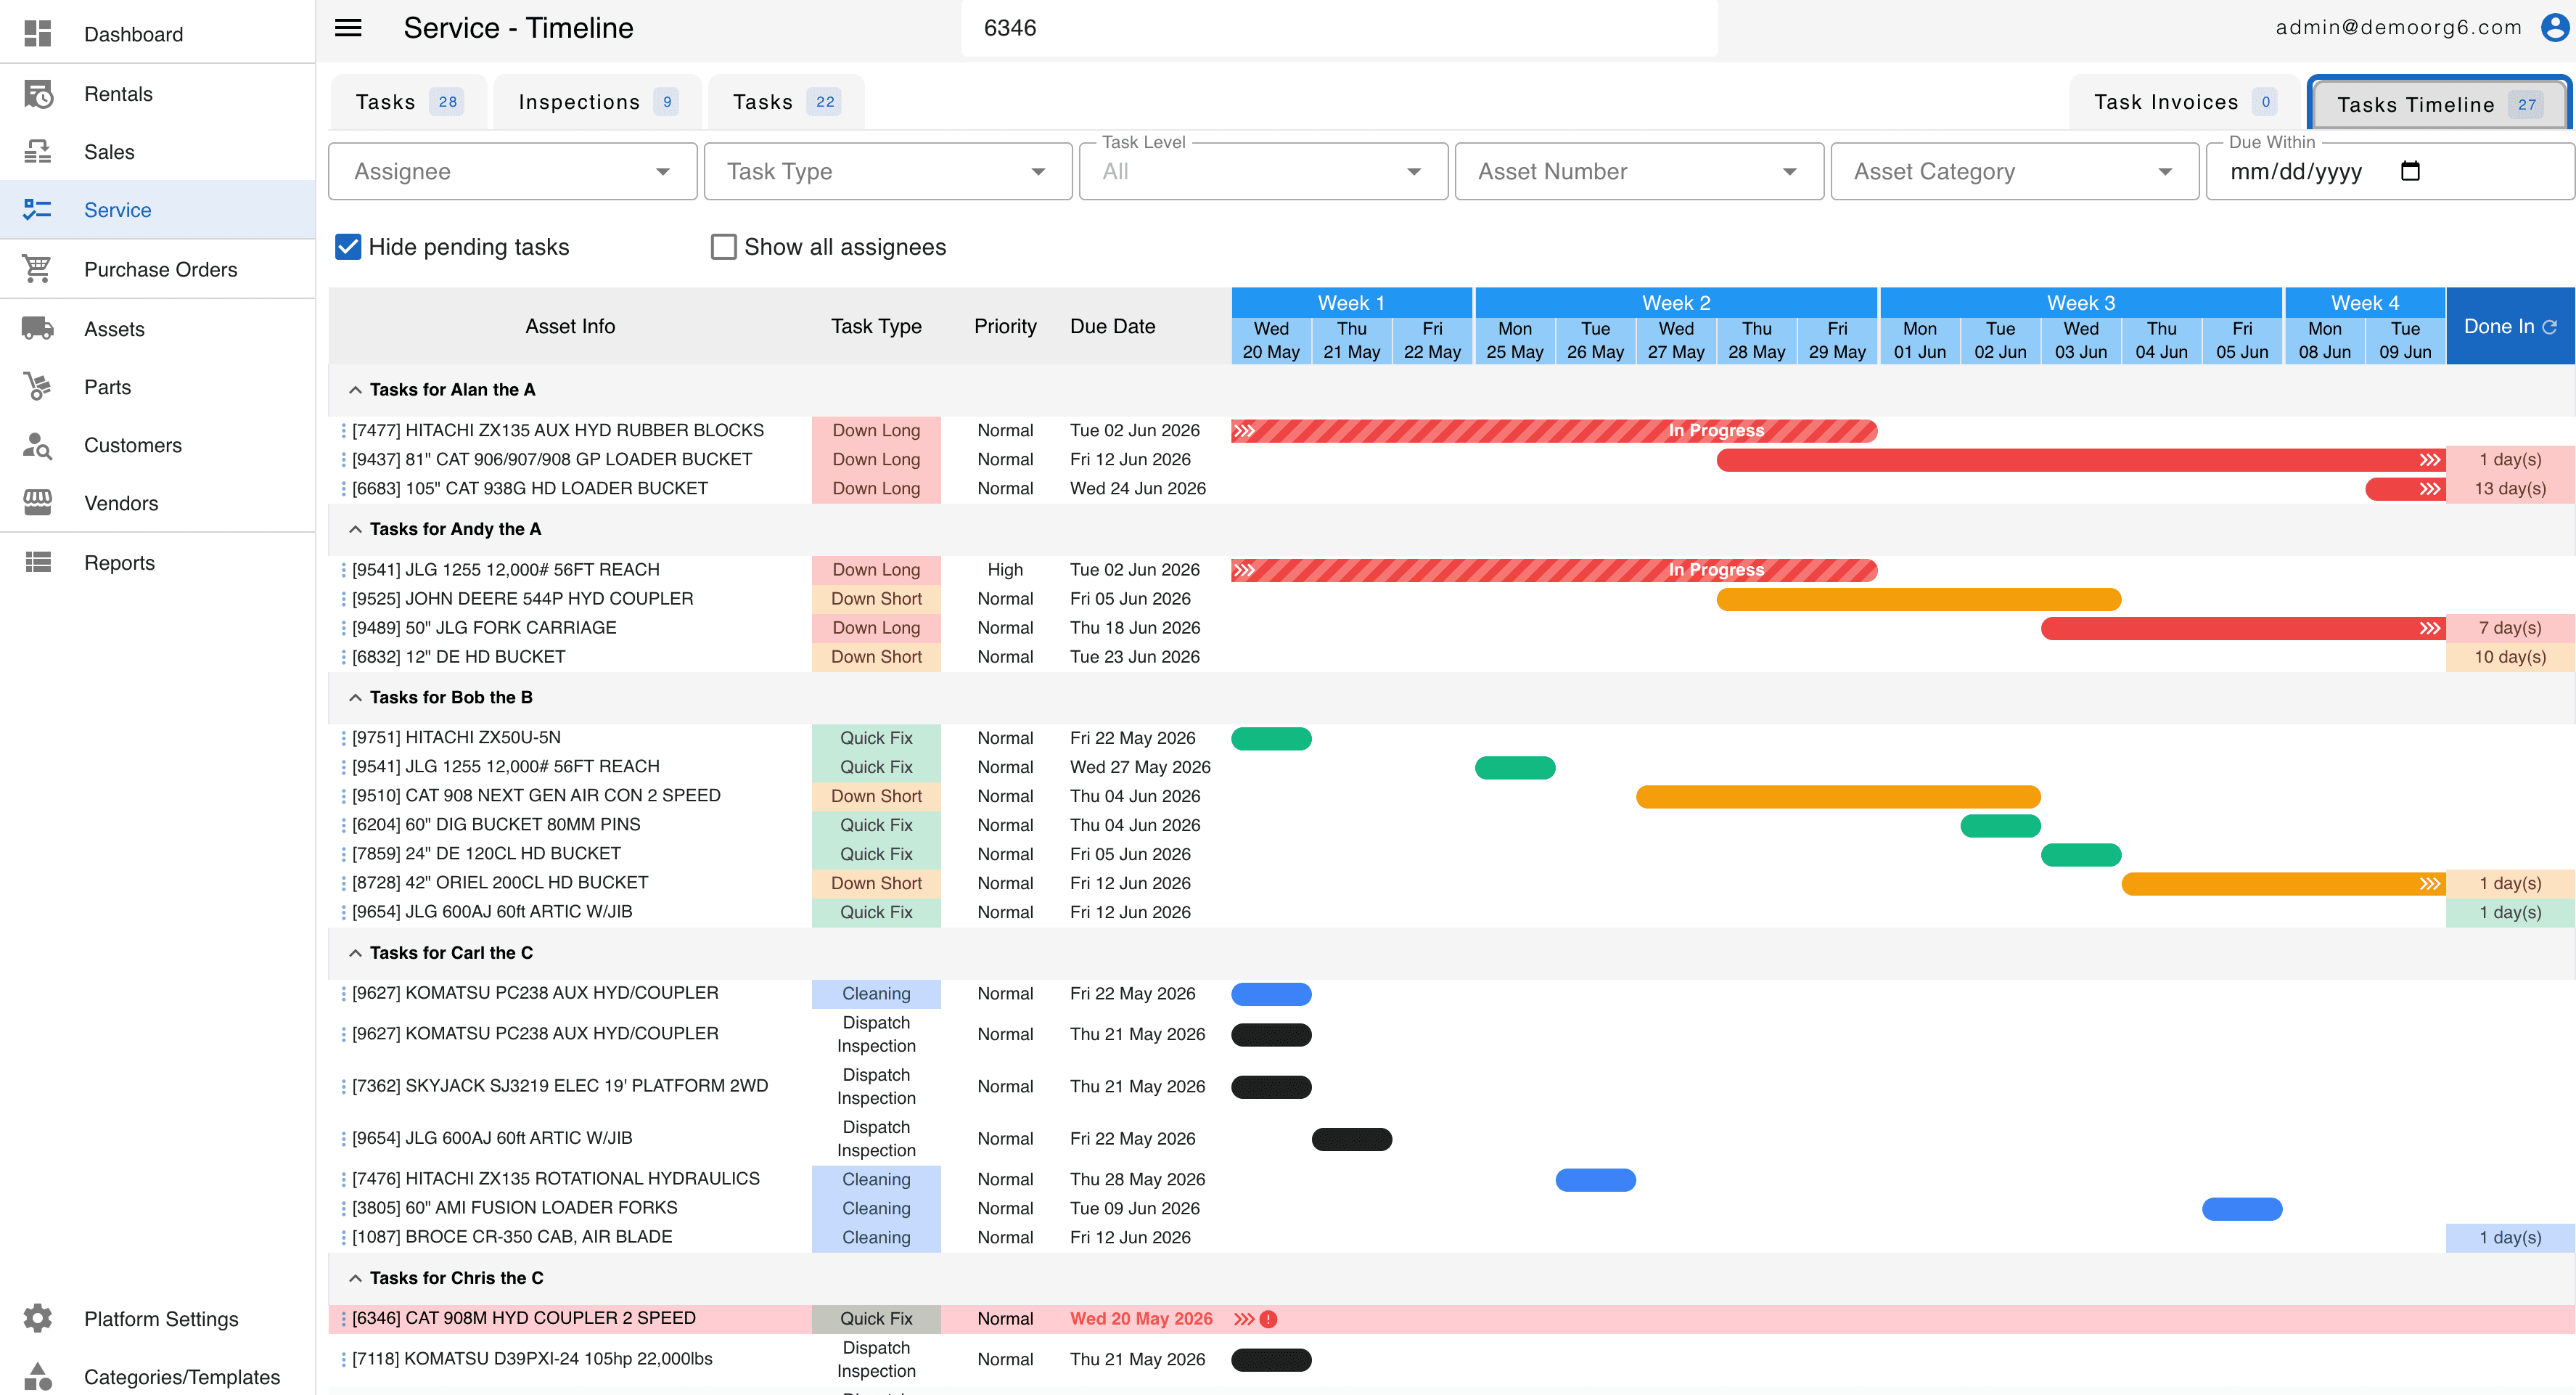Click the Service checklist icon

pyautogui.click(x=38, y=210)
